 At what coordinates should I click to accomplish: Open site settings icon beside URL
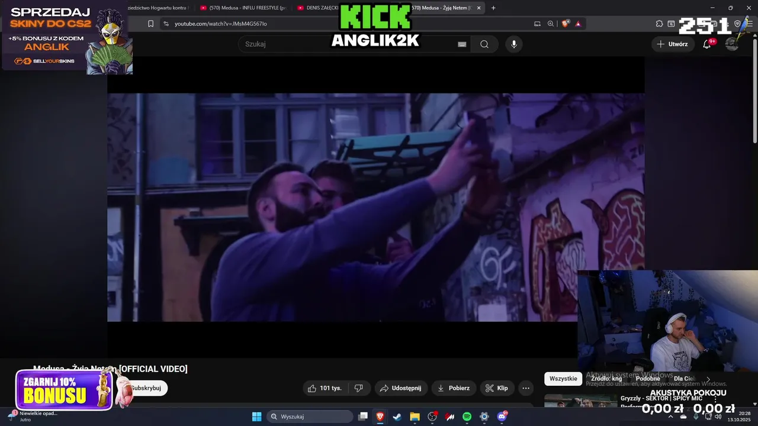point(166,24)
